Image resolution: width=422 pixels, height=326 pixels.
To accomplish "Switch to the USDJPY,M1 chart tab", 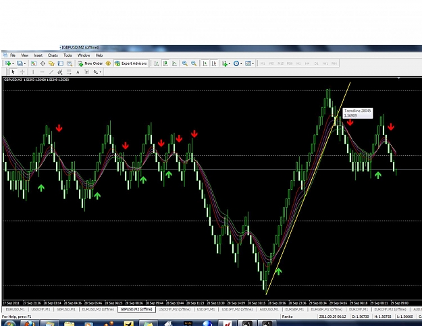I will [x=206, y=309].
